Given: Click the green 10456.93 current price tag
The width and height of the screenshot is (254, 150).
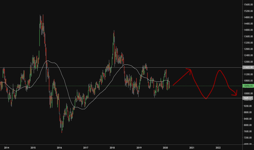Looking at the screenshot, I should point(248,86).
